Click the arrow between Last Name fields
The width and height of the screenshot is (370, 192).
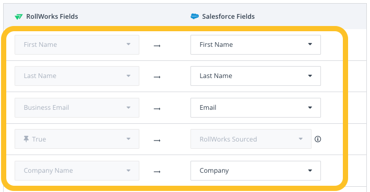click(157, 77)
